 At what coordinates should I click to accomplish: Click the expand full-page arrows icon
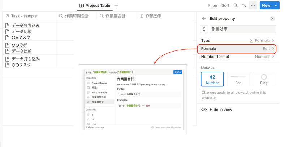[x=244, y=5]
